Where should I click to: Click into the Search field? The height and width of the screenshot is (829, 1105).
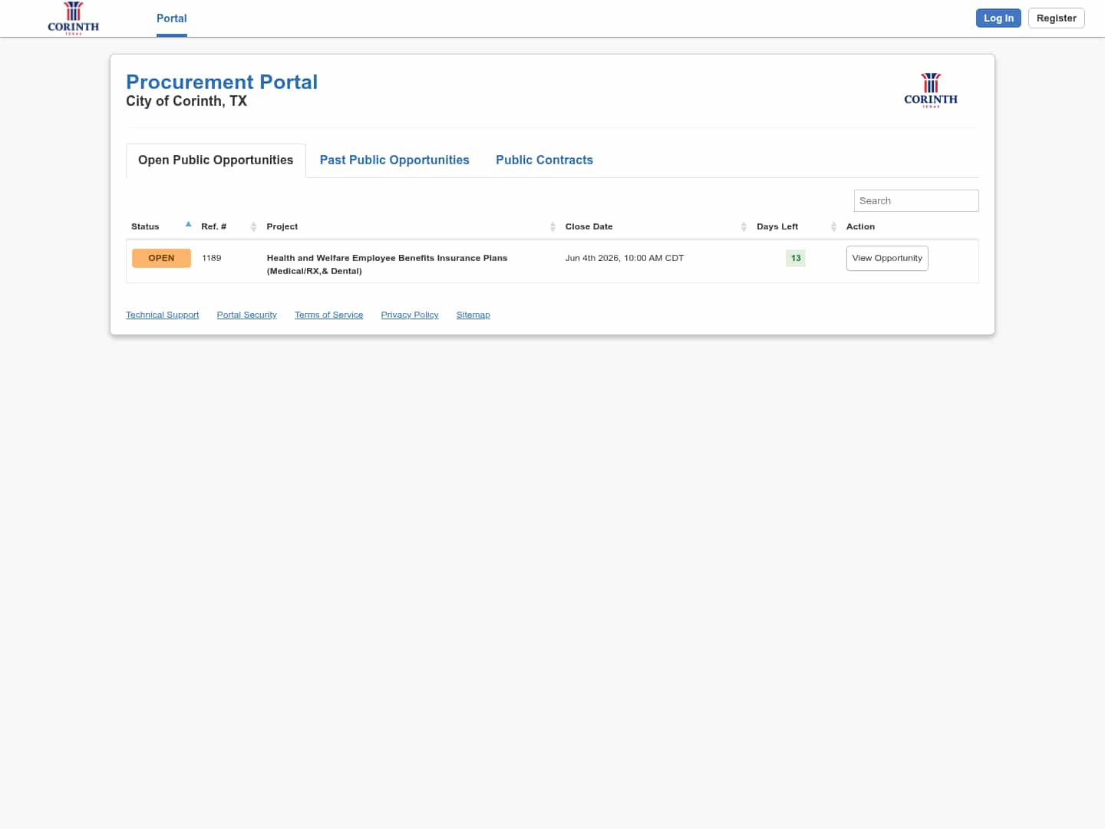tap(916, 200)
